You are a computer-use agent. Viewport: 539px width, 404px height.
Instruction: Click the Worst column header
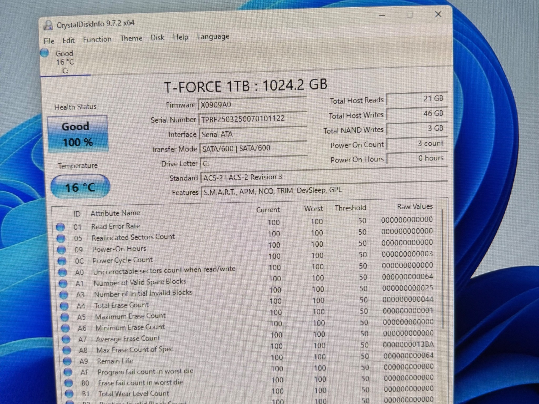313,209
